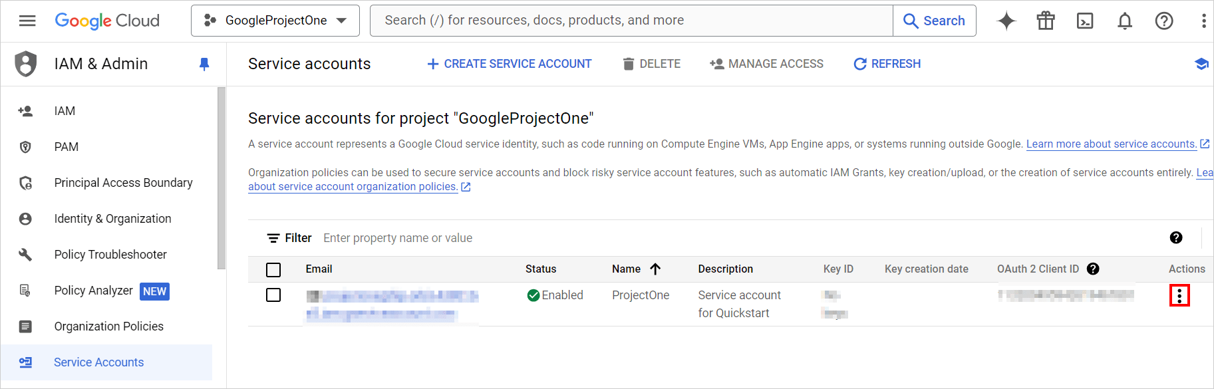Open Gemini AI assistant sparkle icon
Viewport: 1214px width, 389px height.
[1006, 21]
